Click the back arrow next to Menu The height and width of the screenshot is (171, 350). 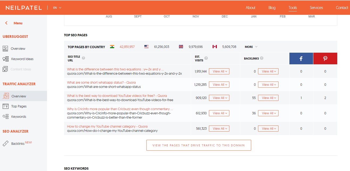pos(6,23)
